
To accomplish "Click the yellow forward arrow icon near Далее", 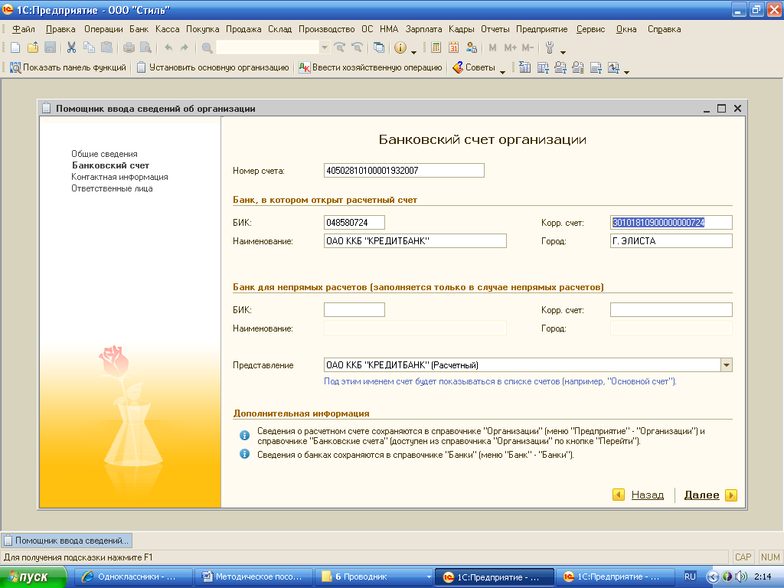I will (731, 495).
